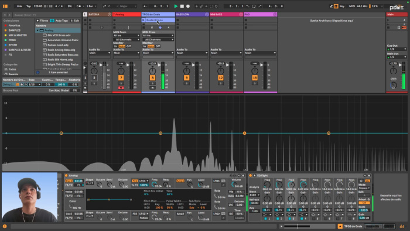This screenshot has height=231, width=410.
Task: Show browser Filtros
Action: [42, 21]
